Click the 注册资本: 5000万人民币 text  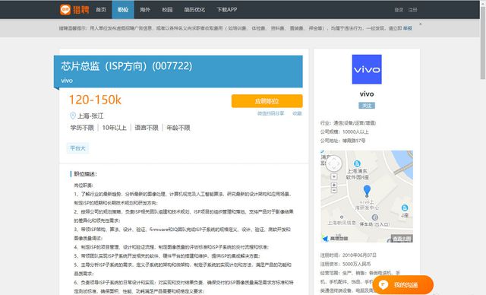(346, 264)
